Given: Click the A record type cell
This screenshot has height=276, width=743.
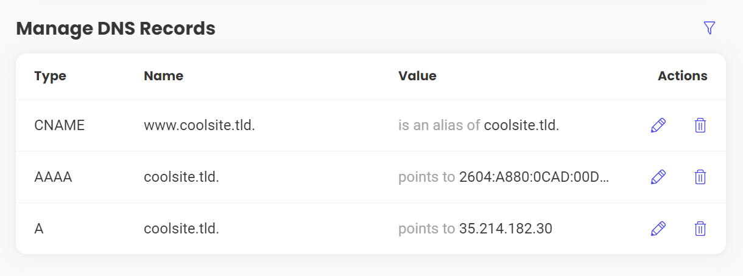Looking at the screenshot, I should click(x=39, y=229).
